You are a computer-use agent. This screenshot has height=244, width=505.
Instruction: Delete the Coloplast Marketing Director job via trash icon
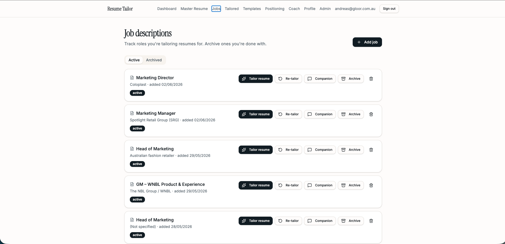coord(371,79)
